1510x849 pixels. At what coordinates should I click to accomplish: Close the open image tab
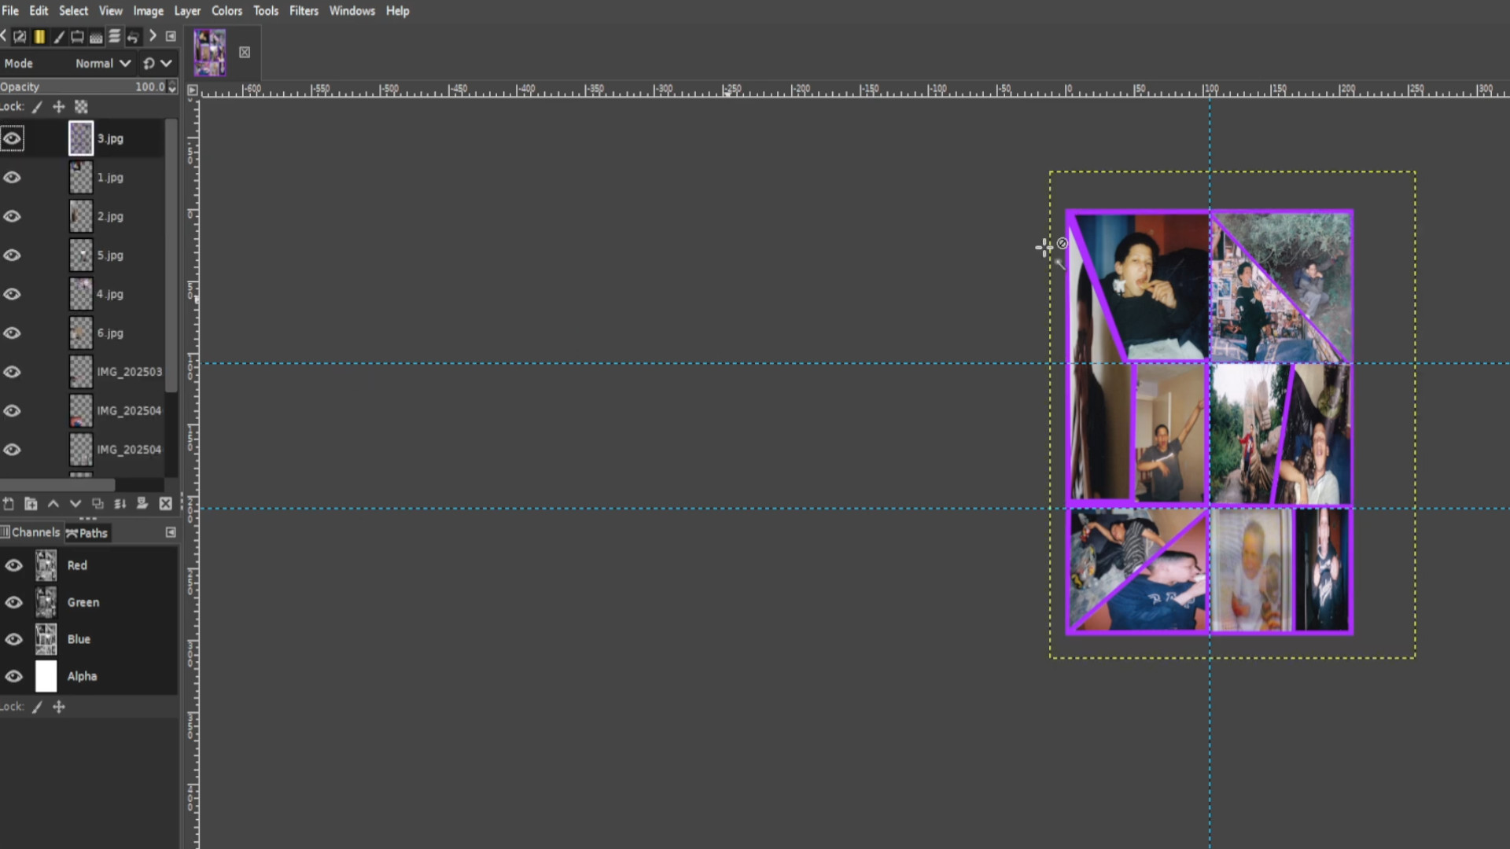click(245, 53)
